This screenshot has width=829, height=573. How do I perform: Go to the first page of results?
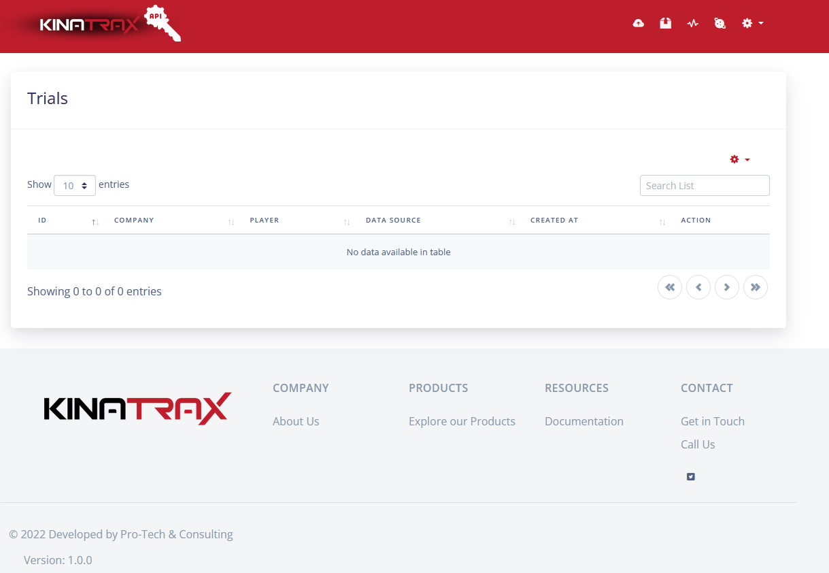[669, 287]
